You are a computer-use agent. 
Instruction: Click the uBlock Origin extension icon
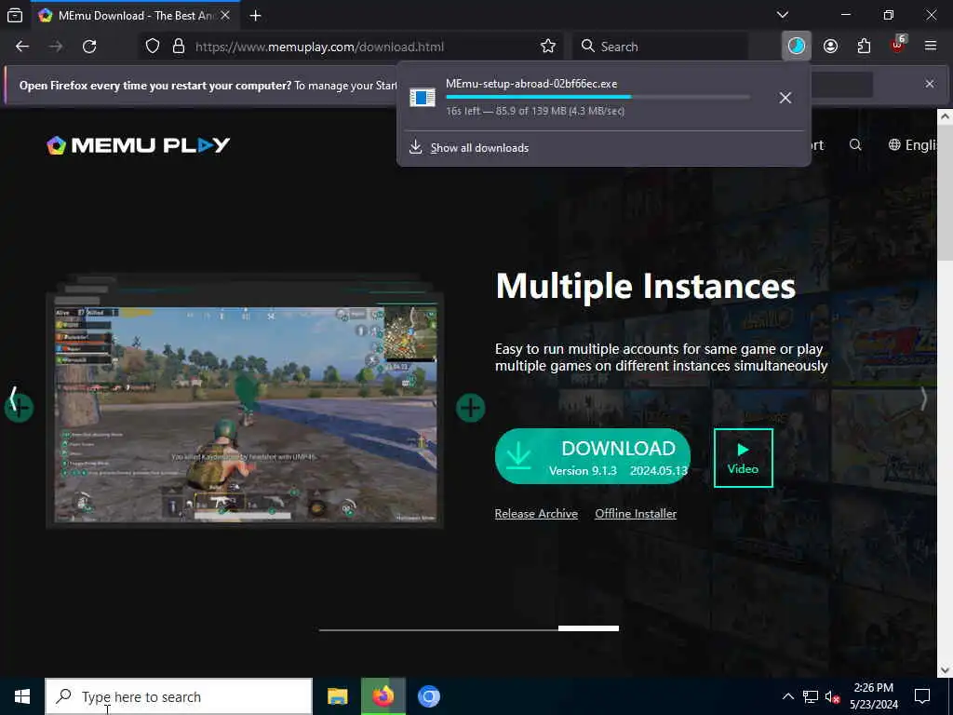point(898,45)
